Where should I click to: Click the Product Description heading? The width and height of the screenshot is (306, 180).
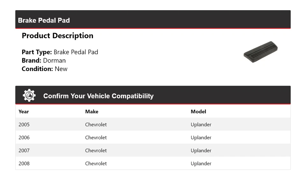pyautogui.click(x=58, y=36)
